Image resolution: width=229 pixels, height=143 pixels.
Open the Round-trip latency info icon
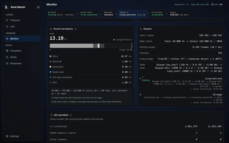click(x=76, y=29)
